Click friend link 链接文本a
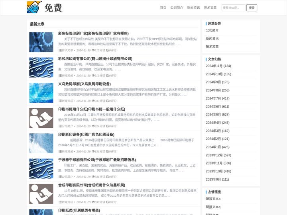The width and height of the screenshot is (287, 215). tap(213, 199)
